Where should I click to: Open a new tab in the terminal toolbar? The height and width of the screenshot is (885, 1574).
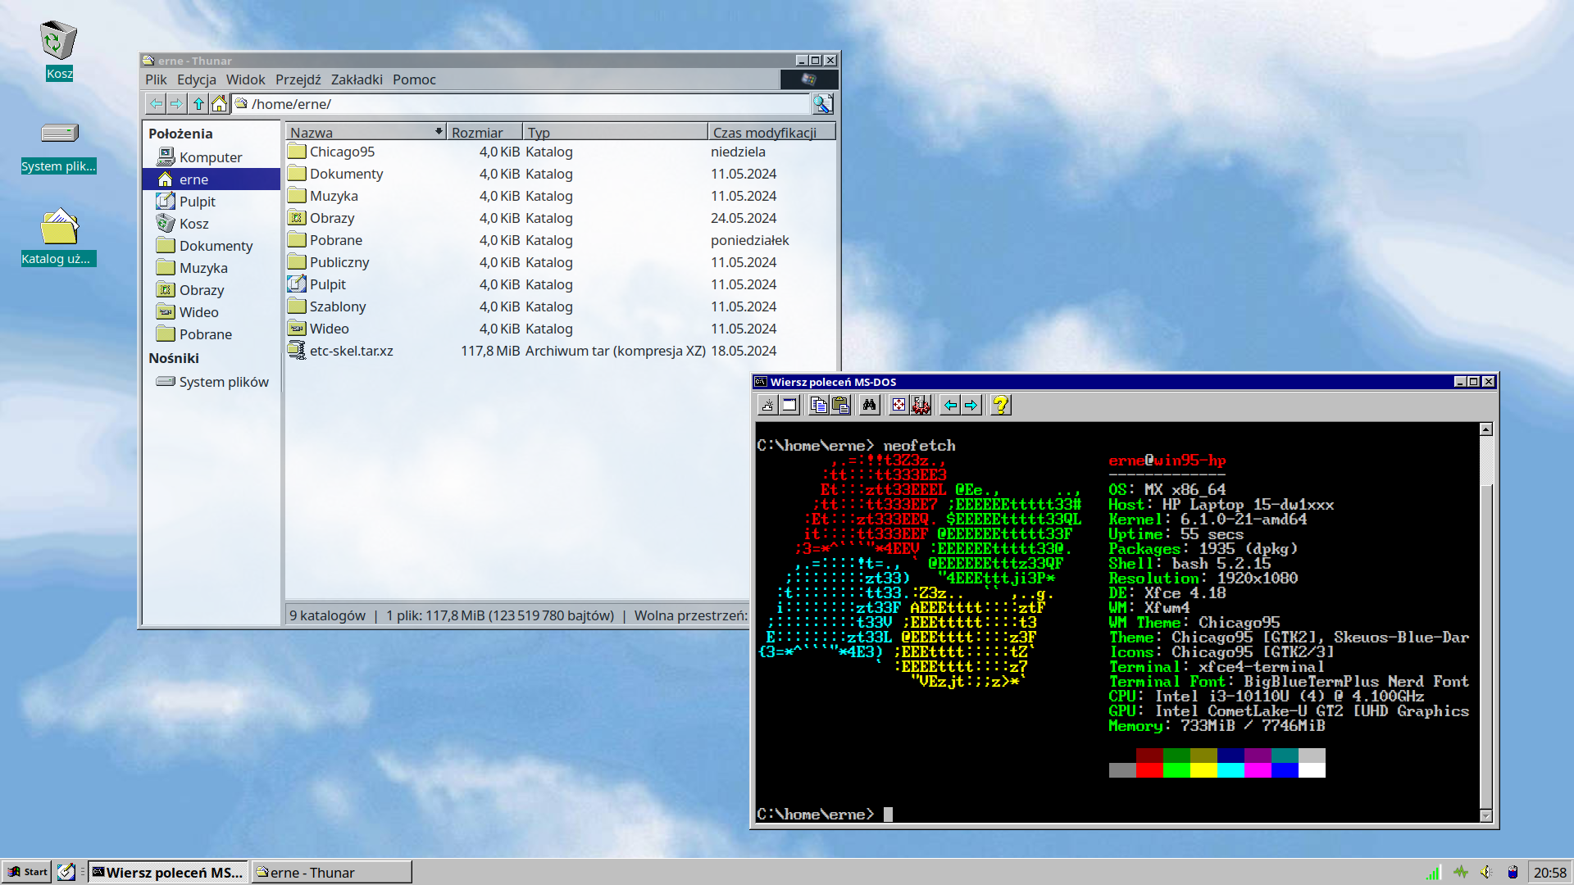(x=767, y=405)
